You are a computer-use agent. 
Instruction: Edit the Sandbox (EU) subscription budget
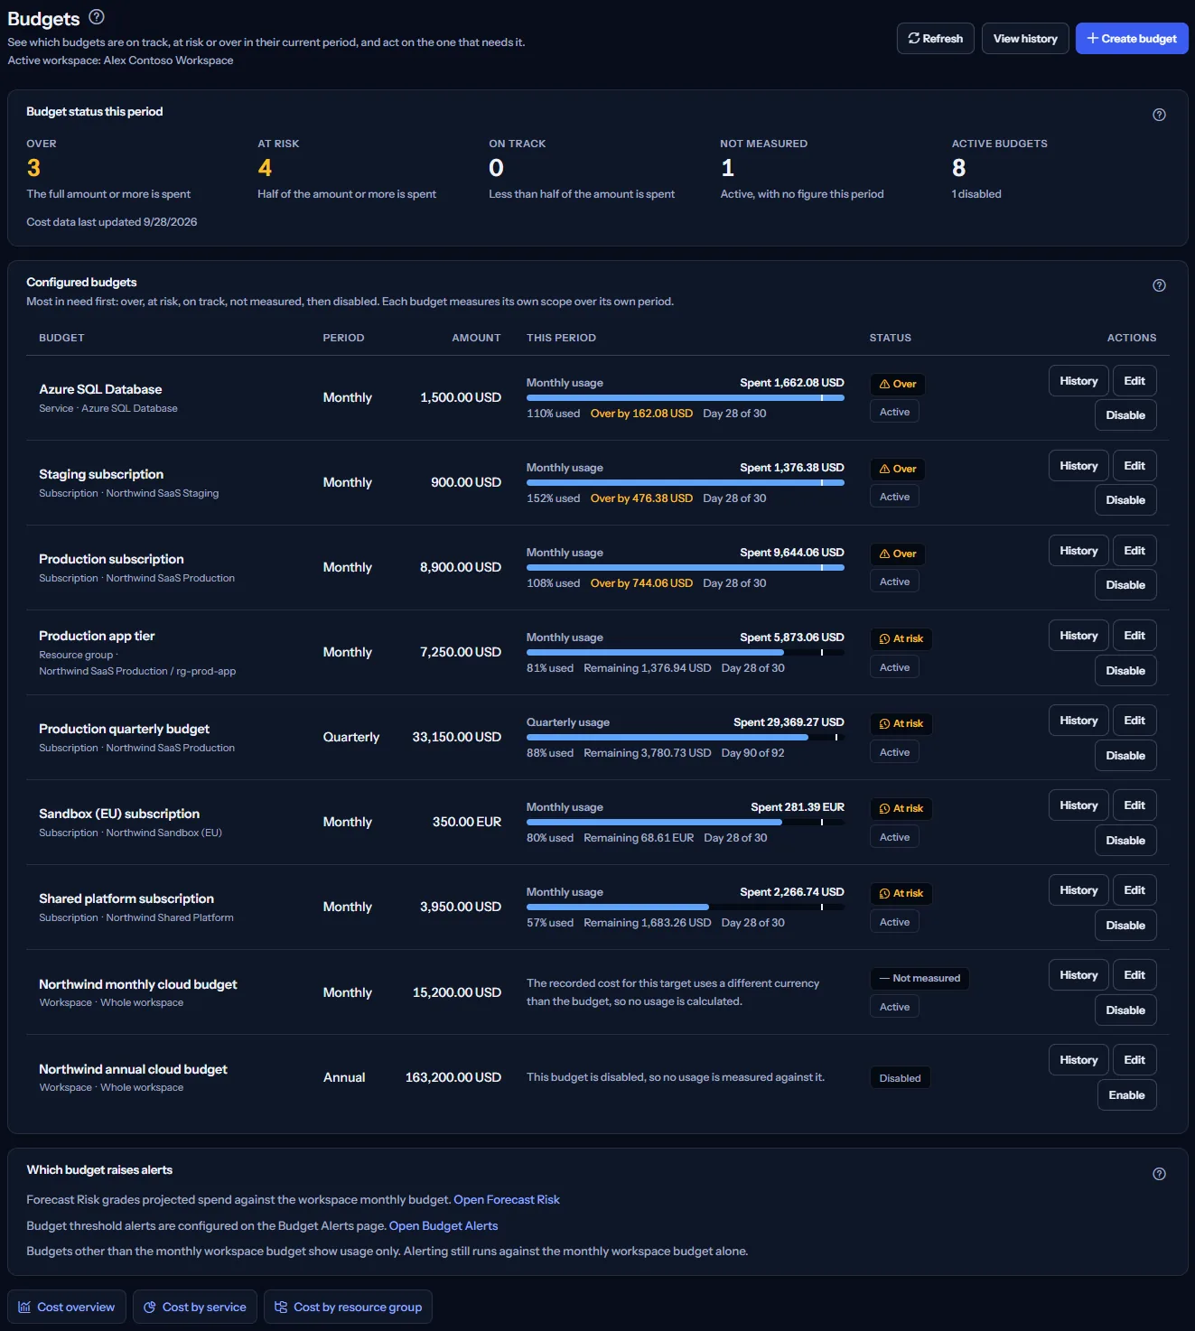[1134, 805]
